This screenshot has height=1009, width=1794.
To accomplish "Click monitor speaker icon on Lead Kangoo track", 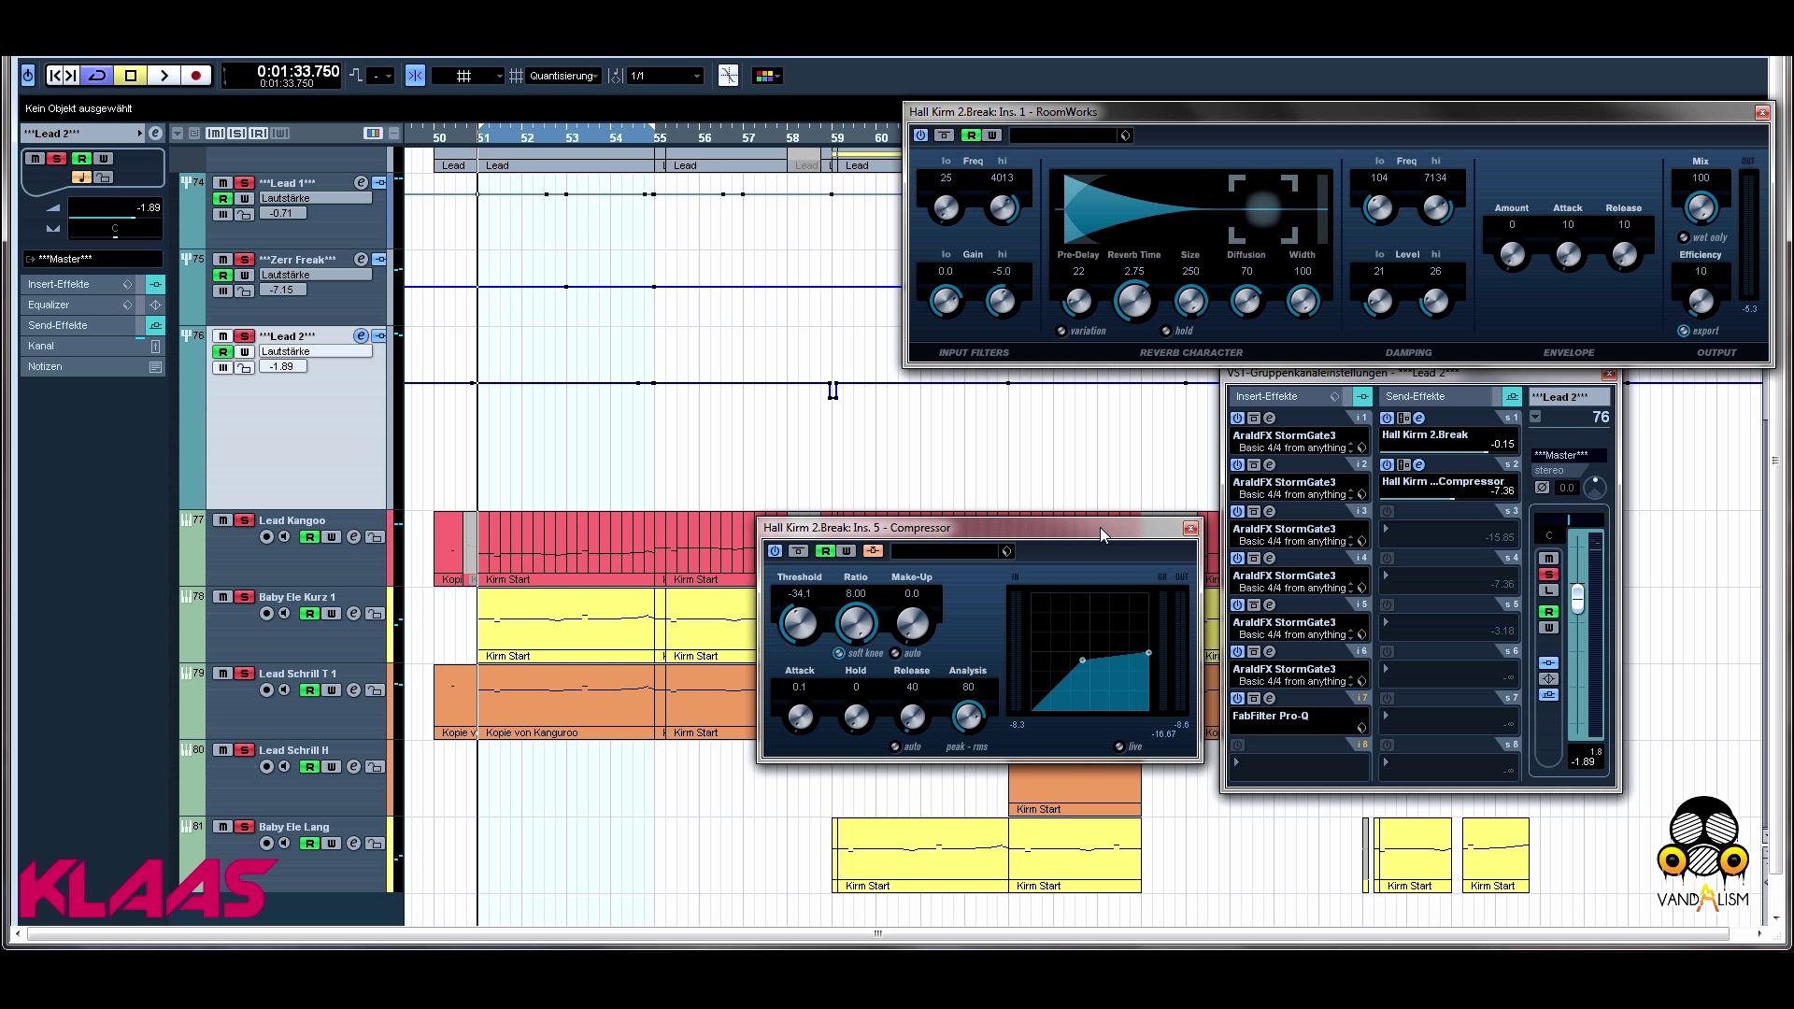I will click(284, 537).
